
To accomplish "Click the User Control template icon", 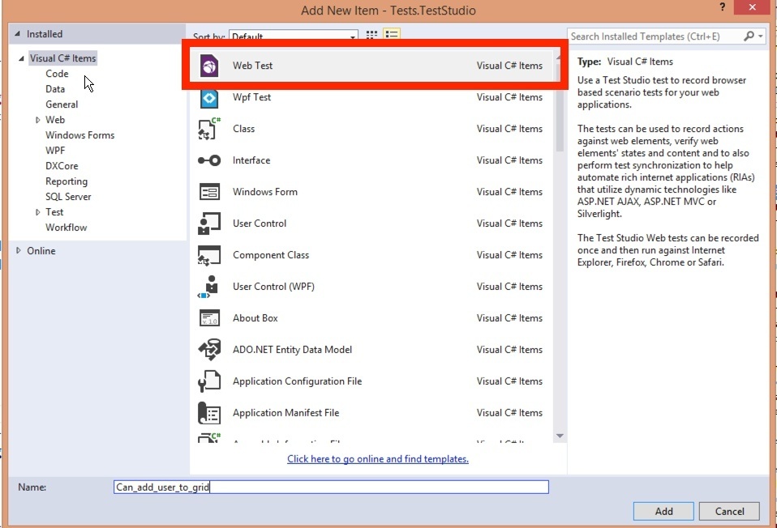I will (x=209, y=224).
